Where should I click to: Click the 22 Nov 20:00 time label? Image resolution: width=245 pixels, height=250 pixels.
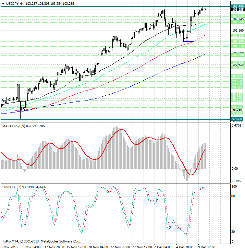(120, 247)
